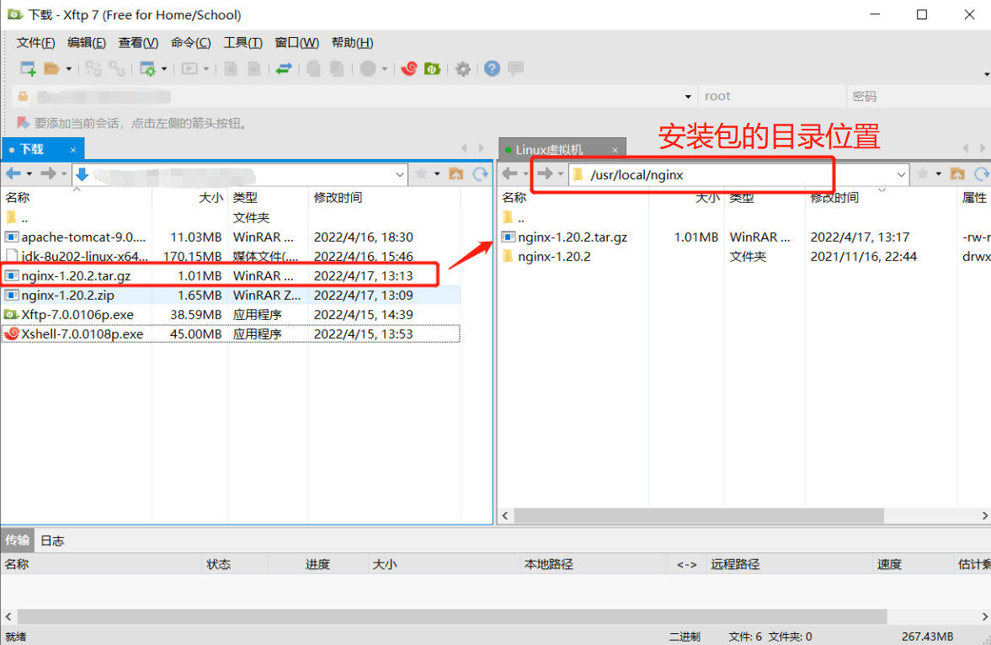Open the session properties gear-window icon

click(x=147, y=68)
